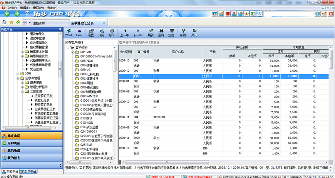Open the 文件(F) menu
This screenshot has width=335, height=178.
click(x=12, y=8)
